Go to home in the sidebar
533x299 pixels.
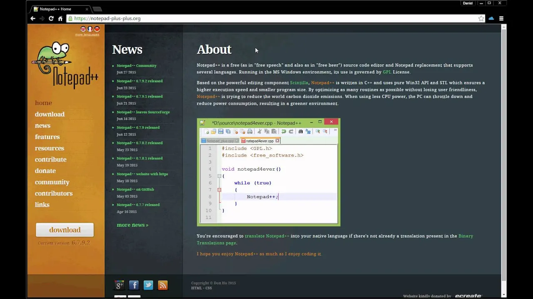[43, 103]
